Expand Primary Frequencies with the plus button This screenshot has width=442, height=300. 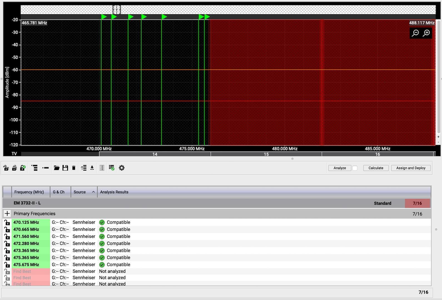click(7, 214)
